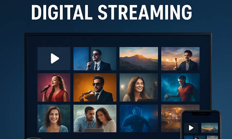This screenshot has height=139, width=232.
Task: Open the blue-background man with microphone thumbnail
Action: [95, 59]
